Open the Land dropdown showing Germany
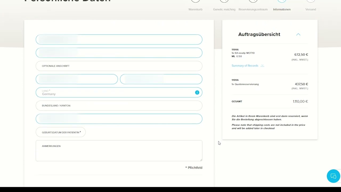The height and width of the screenshot is (192, 341). [119, 93]
